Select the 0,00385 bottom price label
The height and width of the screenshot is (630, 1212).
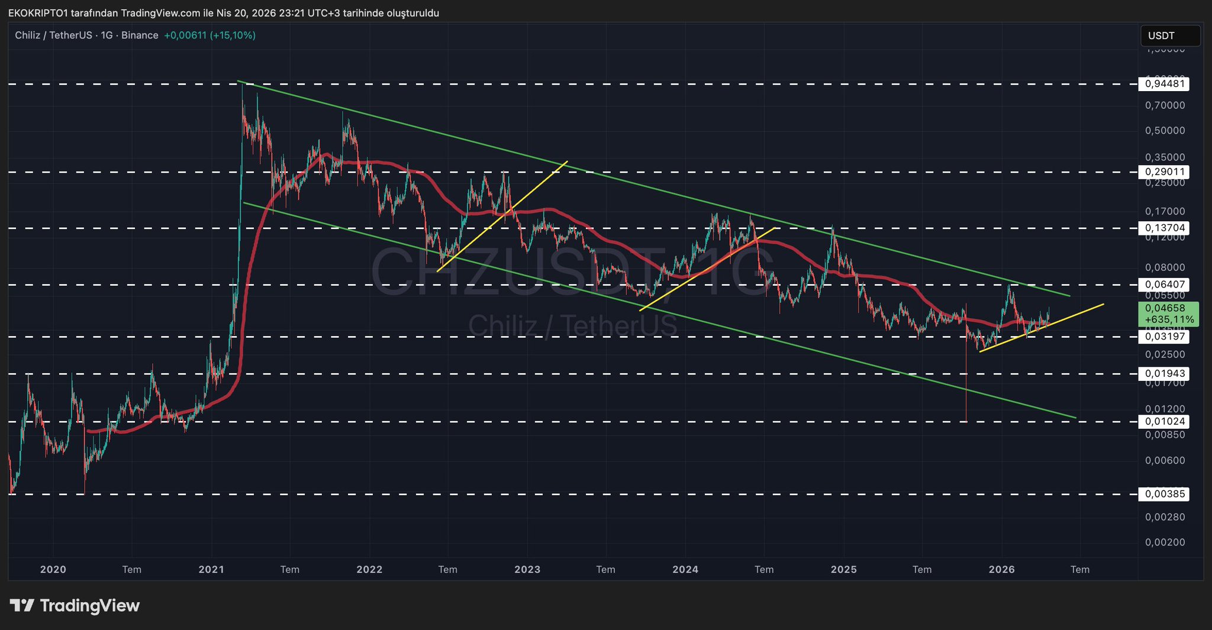point(1164,494)
